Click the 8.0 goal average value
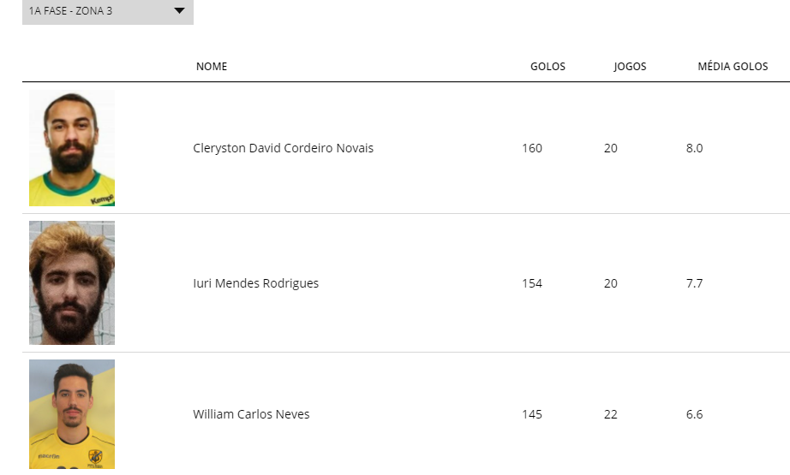 point(694,148)
